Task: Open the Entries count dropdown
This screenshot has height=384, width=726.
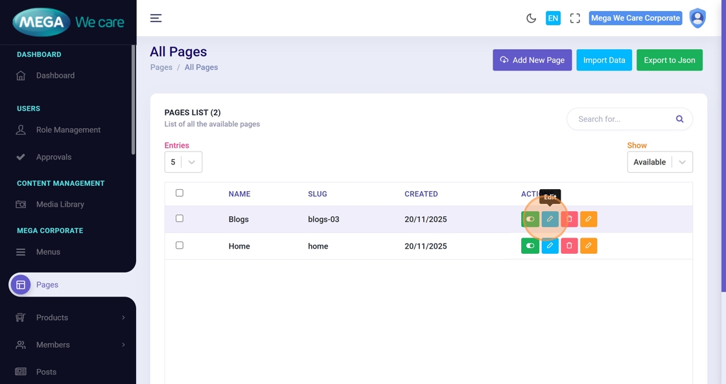Action: (x=183, y=162)
